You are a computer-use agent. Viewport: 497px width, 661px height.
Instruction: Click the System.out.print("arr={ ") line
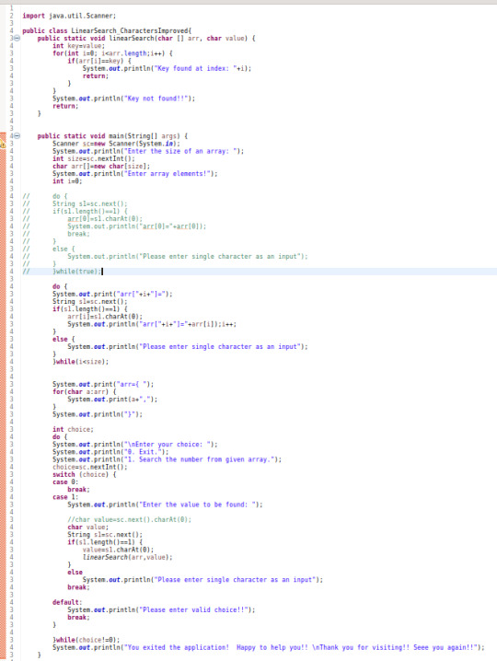103,385
